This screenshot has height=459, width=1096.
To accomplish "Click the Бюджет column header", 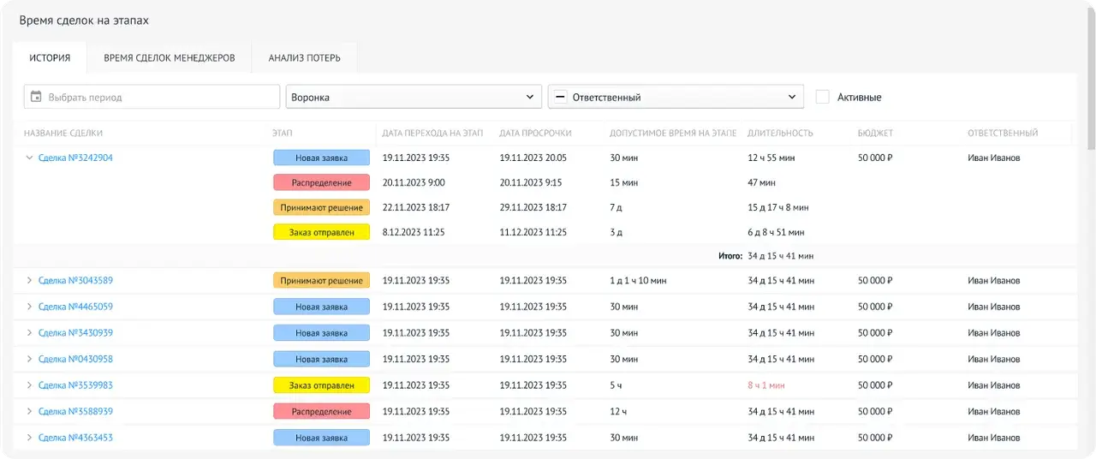I will [875, 133].
